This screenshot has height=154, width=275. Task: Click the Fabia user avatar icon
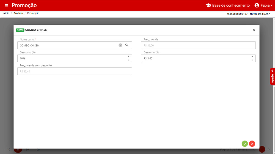(257, 5)
